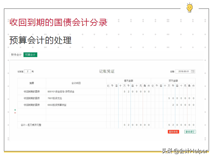212x158 pixels.
Task: Click the 摘要 column header
Action: tap(32, 83)
